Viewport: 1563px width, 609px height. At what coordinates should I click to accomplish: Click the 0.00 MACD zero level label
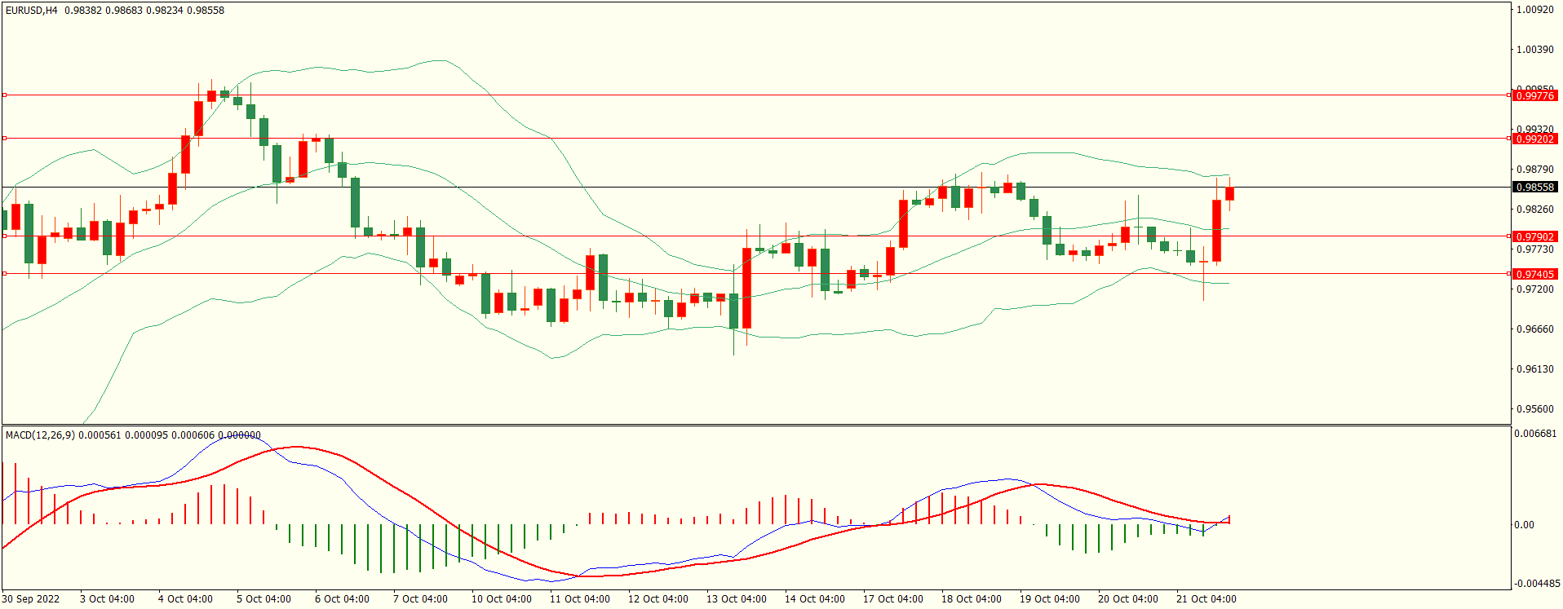[1524, 525]
